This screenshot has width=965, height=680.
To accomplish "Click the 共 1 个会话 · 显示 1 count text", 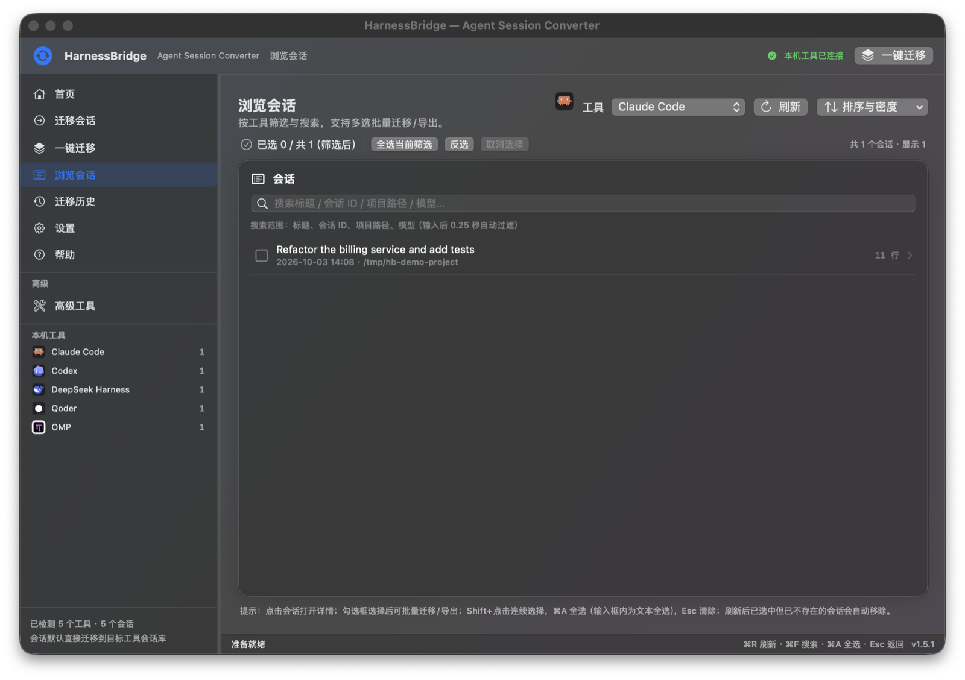I will coord(888,145).
